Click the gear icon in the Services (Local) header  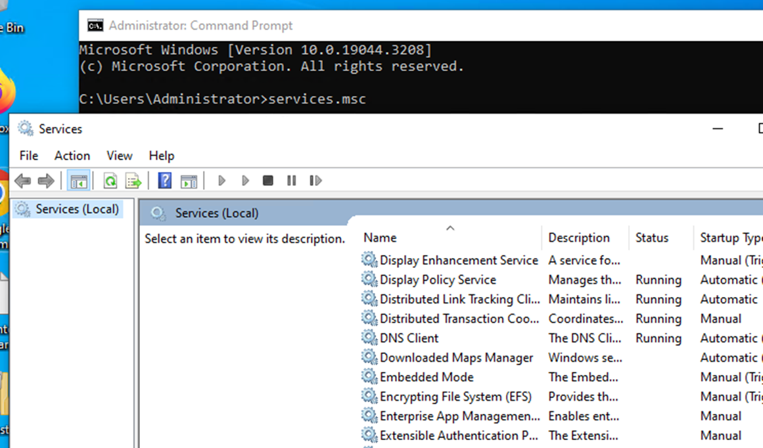point(158,213)
